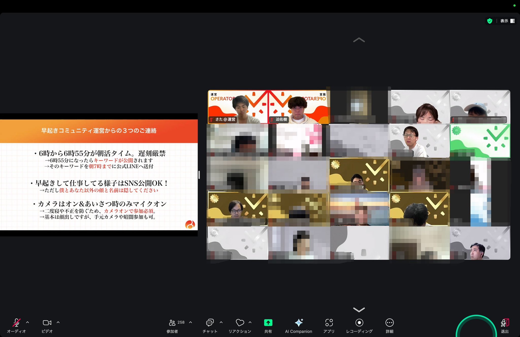Image resolution: width=520 pixels, height=337 pixels.
Task: Click the green encryption shield icon
Action: coord(490,21)
